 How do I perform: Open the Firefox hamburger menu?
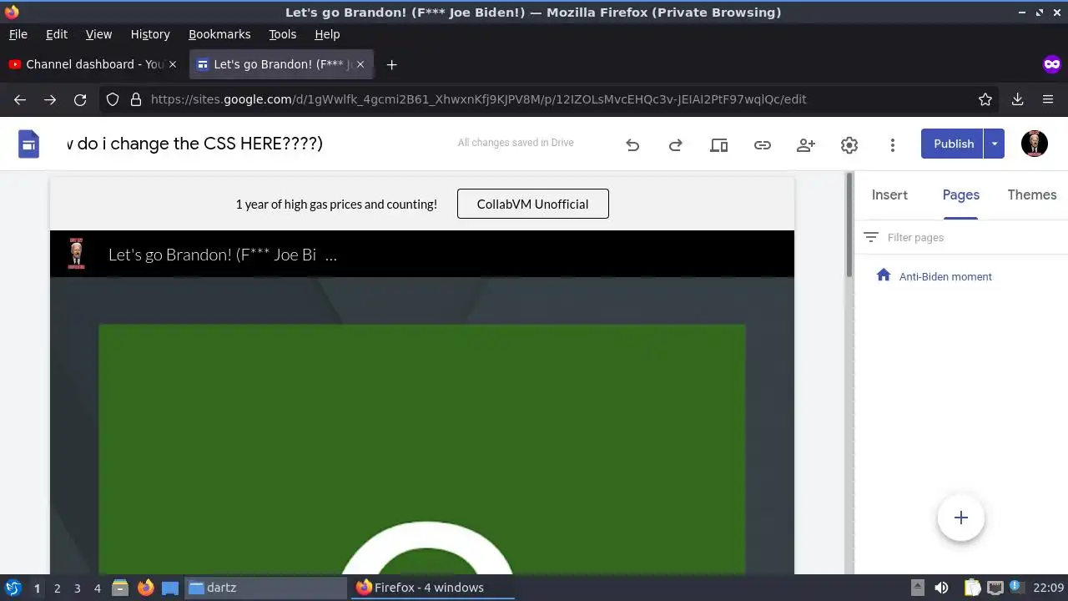1048,99
